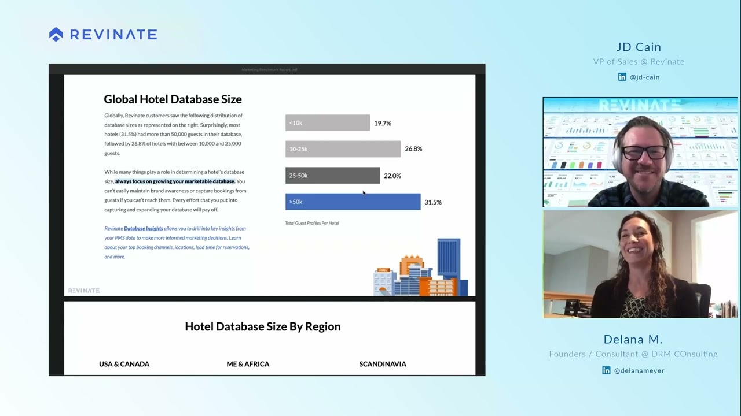This screenshot has width=741, height=416.
Task: Open the @jd-cain LinkedIn handle
Action: [x=645, y=77]
